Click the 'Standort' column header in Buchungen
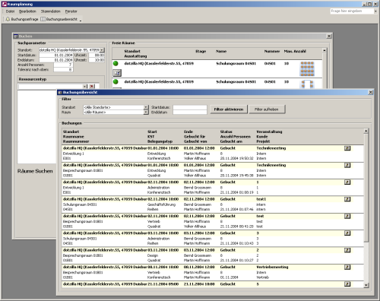The height and width of the screenshot is (301, 380). point(71,131)
